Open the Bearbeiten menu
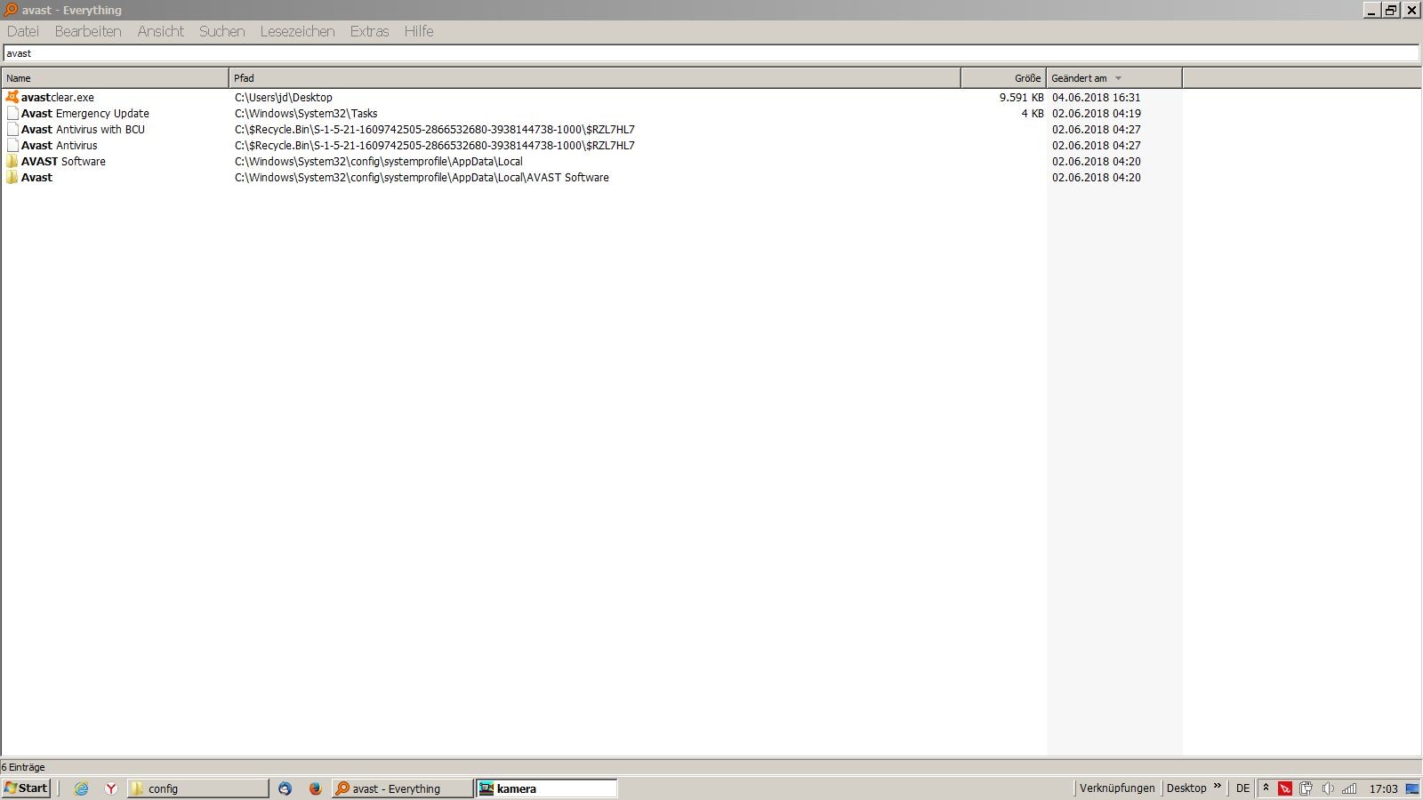Screen dimensions: 1423x800 click(x=88, y=31)
